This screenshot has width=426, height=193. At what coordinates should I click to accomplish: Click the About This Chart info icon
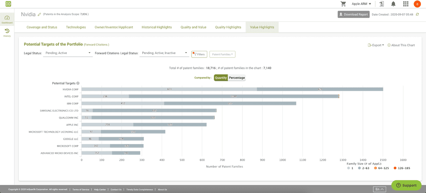tap(389, 45)
